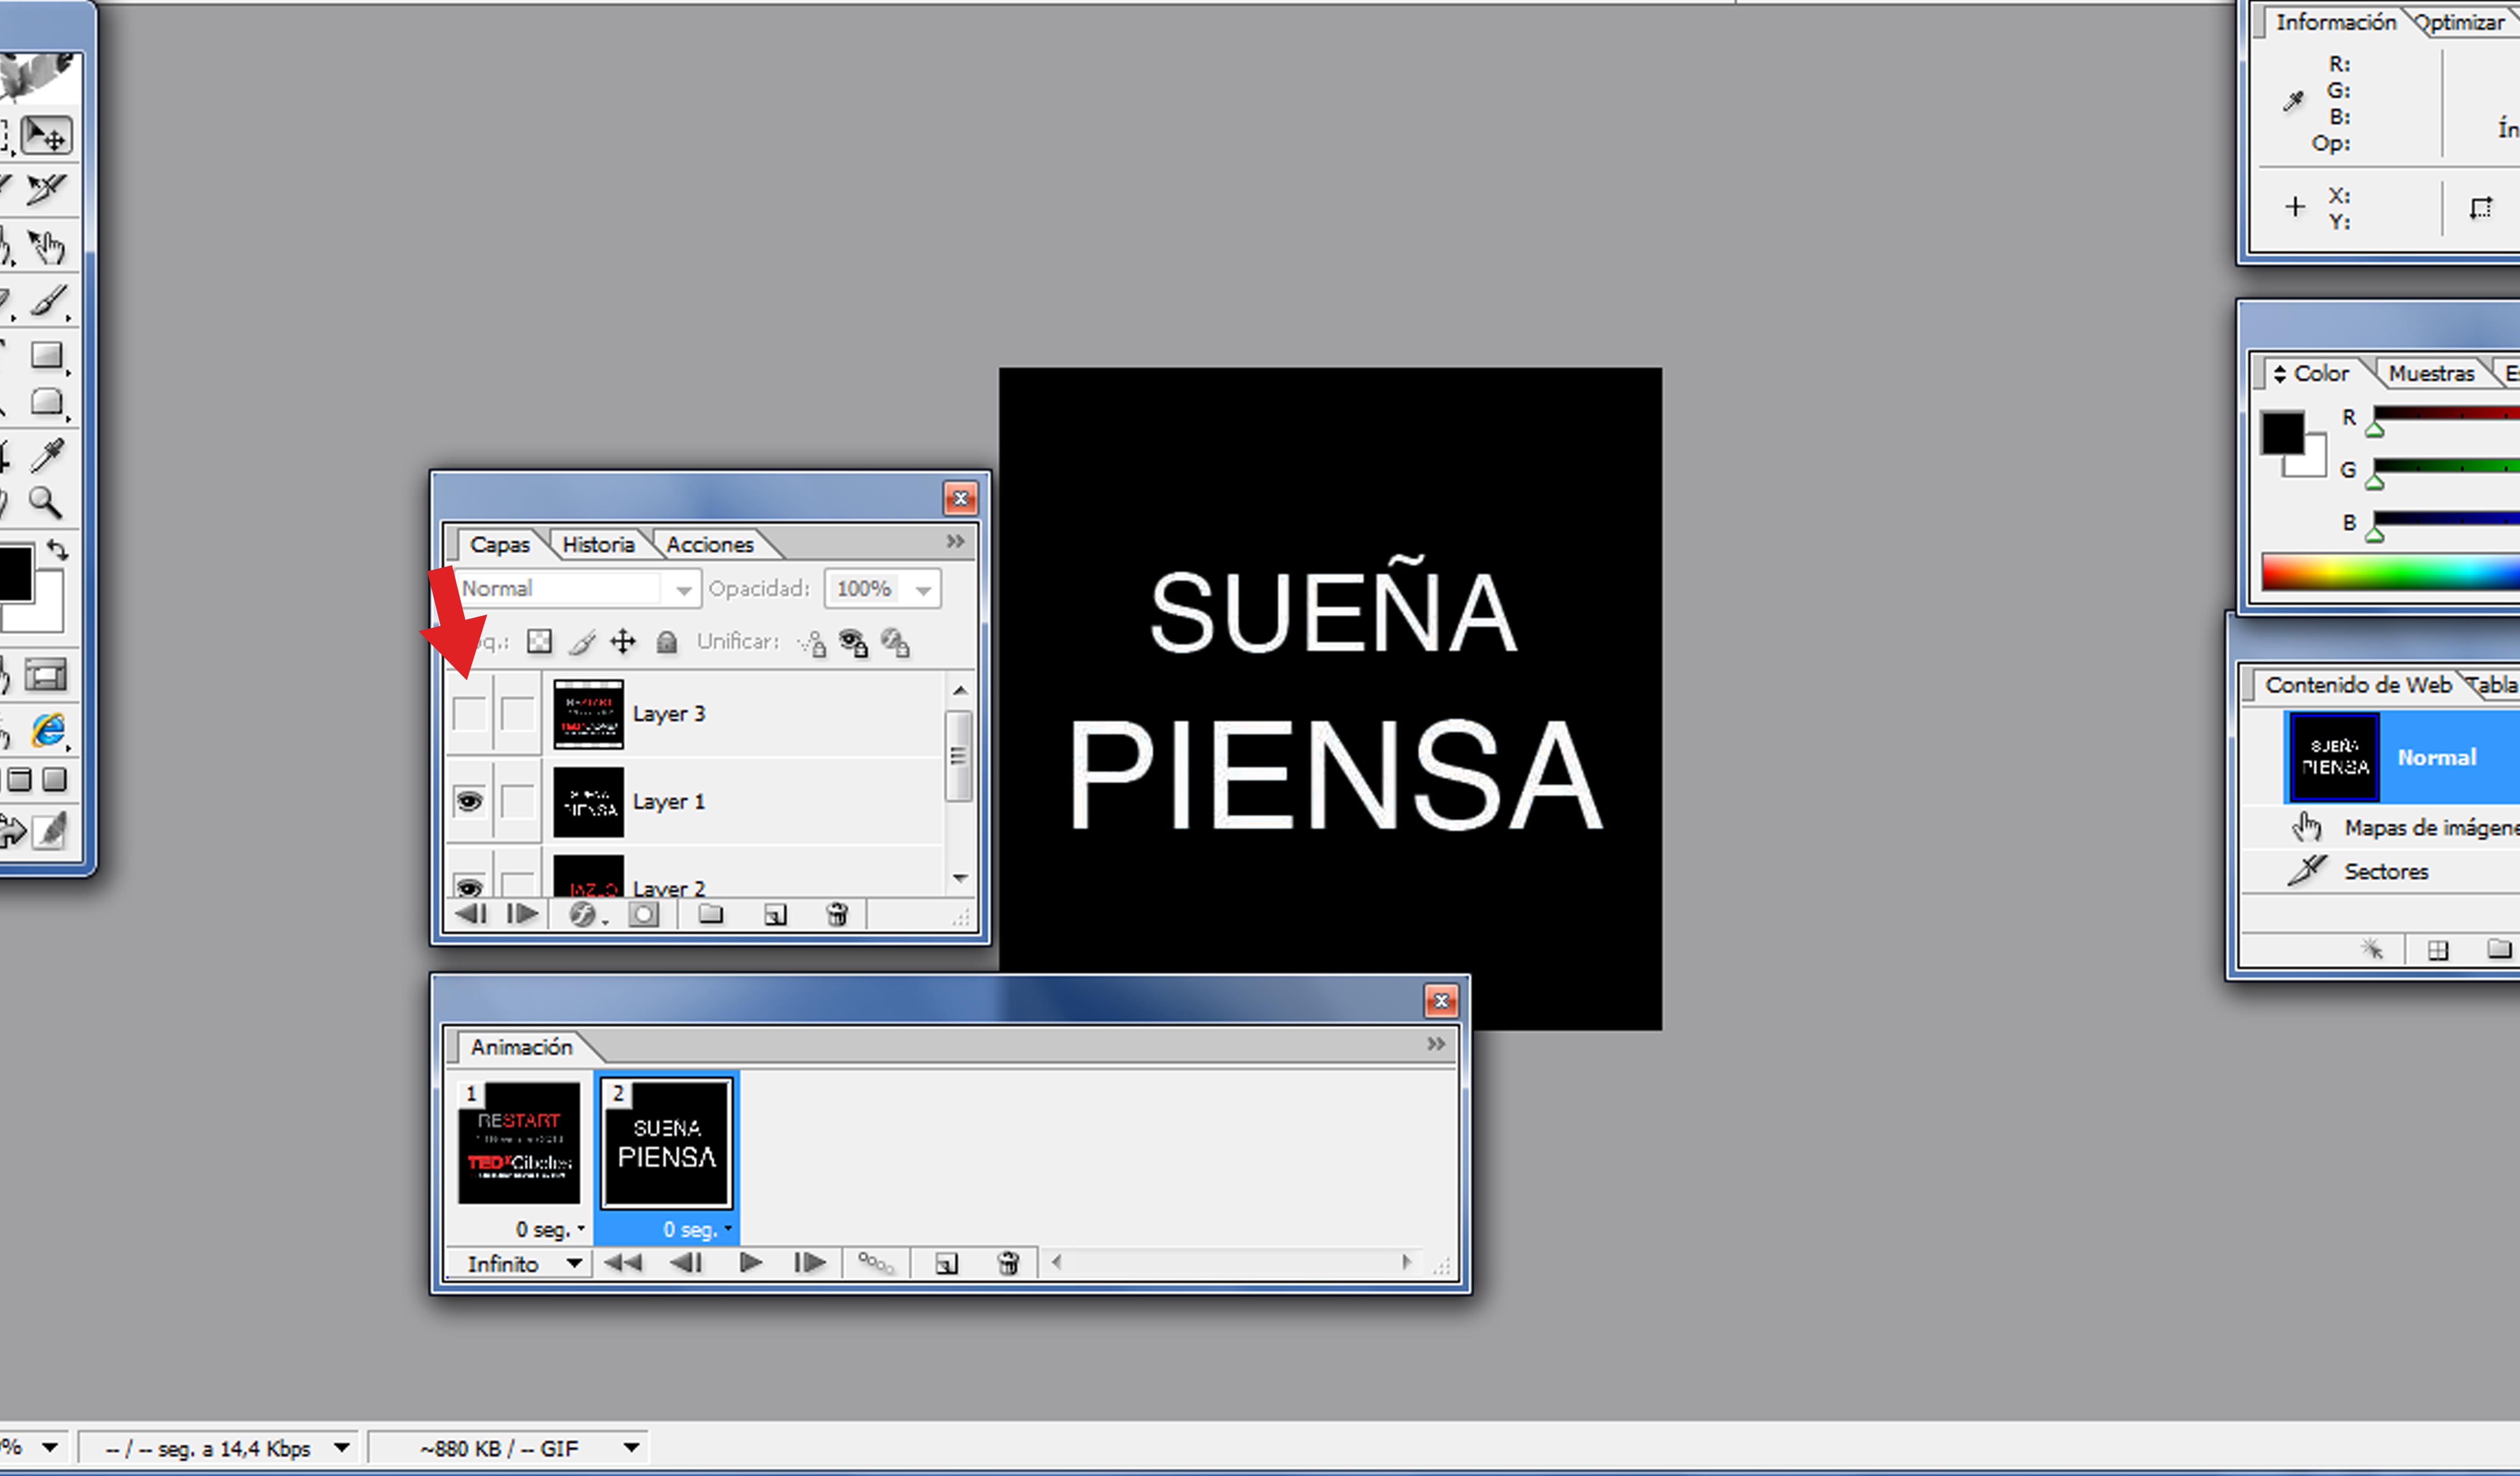This screenshot has height=1476, width=2520.
Task: Select animation frame 1 RESTART thumbnail
Action: click(519, 1143)
